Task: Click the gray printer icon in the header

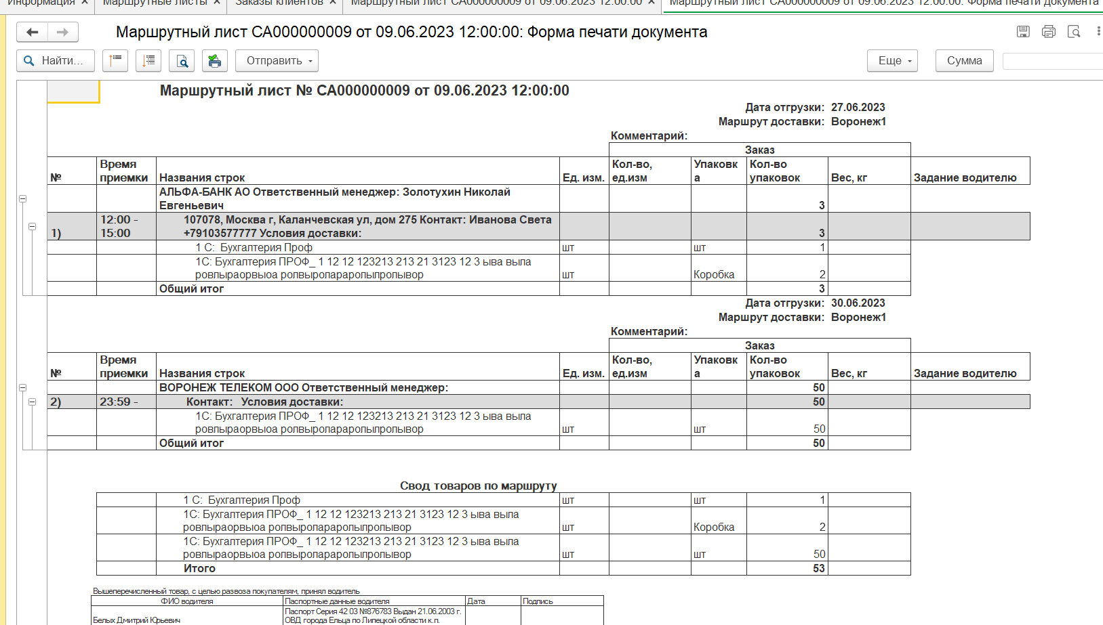Action: (x=1049, y=31)
